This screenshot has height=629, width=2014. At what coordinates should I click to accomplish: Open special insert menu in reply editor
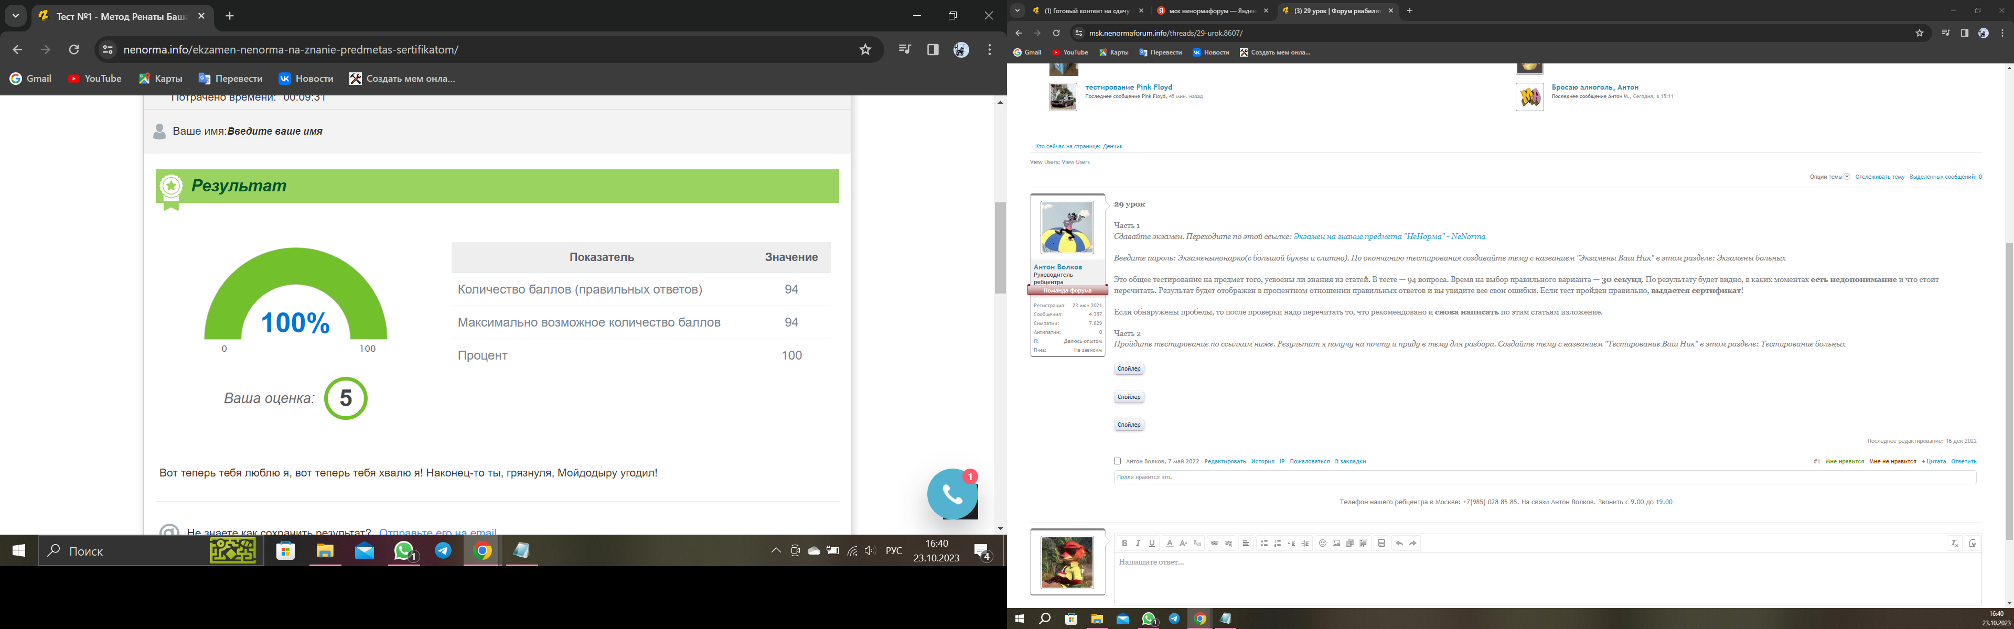pos(1364,543)
